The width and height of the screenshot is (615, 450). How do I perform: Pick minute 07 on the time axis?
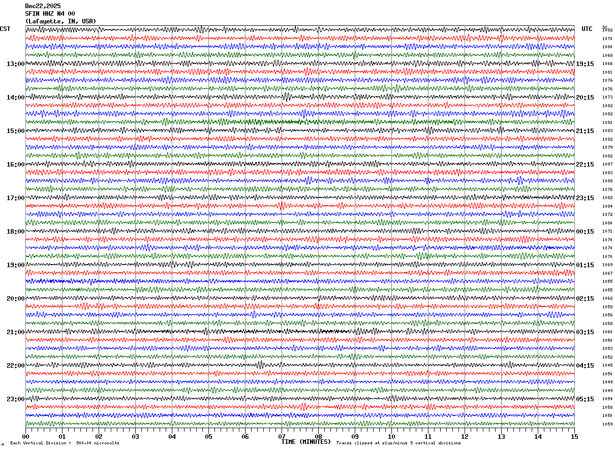(282, 436)
